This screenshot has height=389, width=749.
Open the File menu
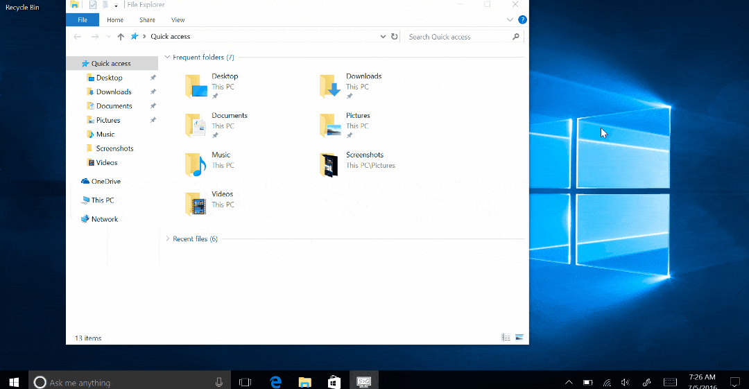tap(83, 20)
